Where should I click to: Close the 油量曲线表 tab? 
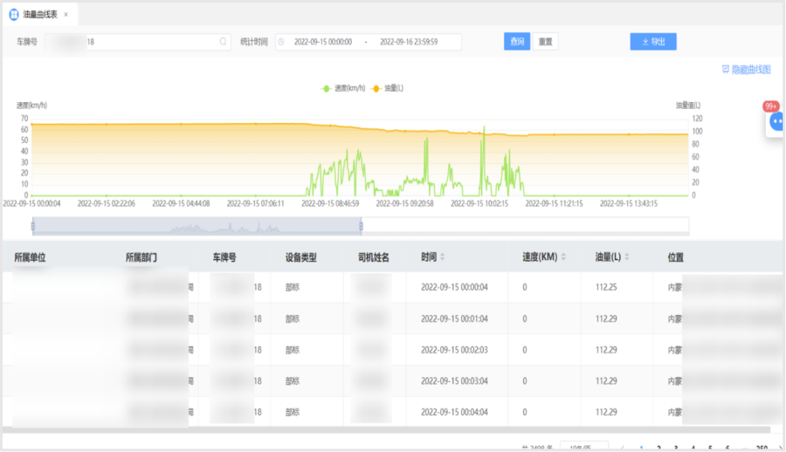click(66, 15)
